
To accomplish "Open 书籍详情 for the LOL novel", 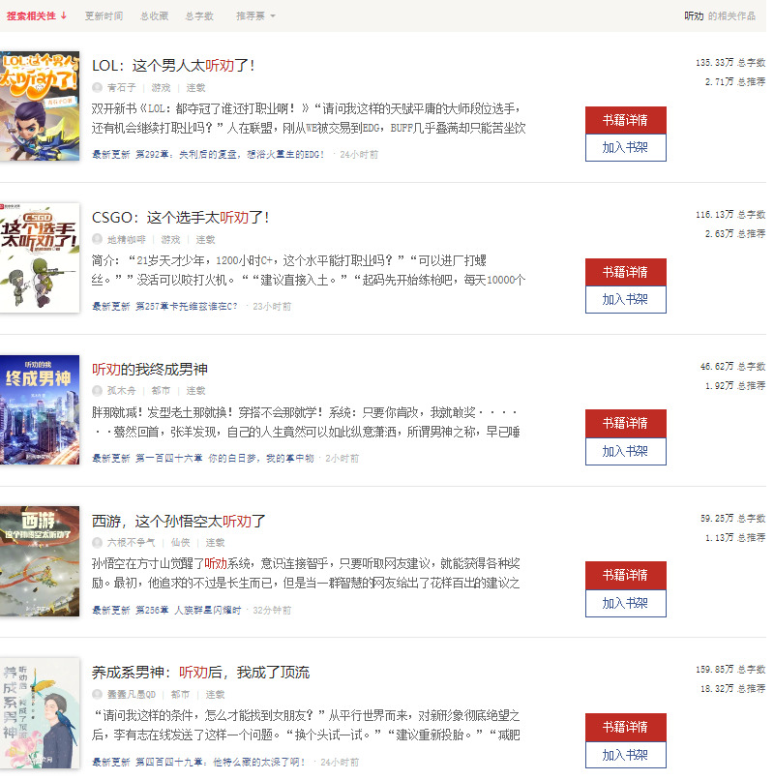I will [625, 120].
